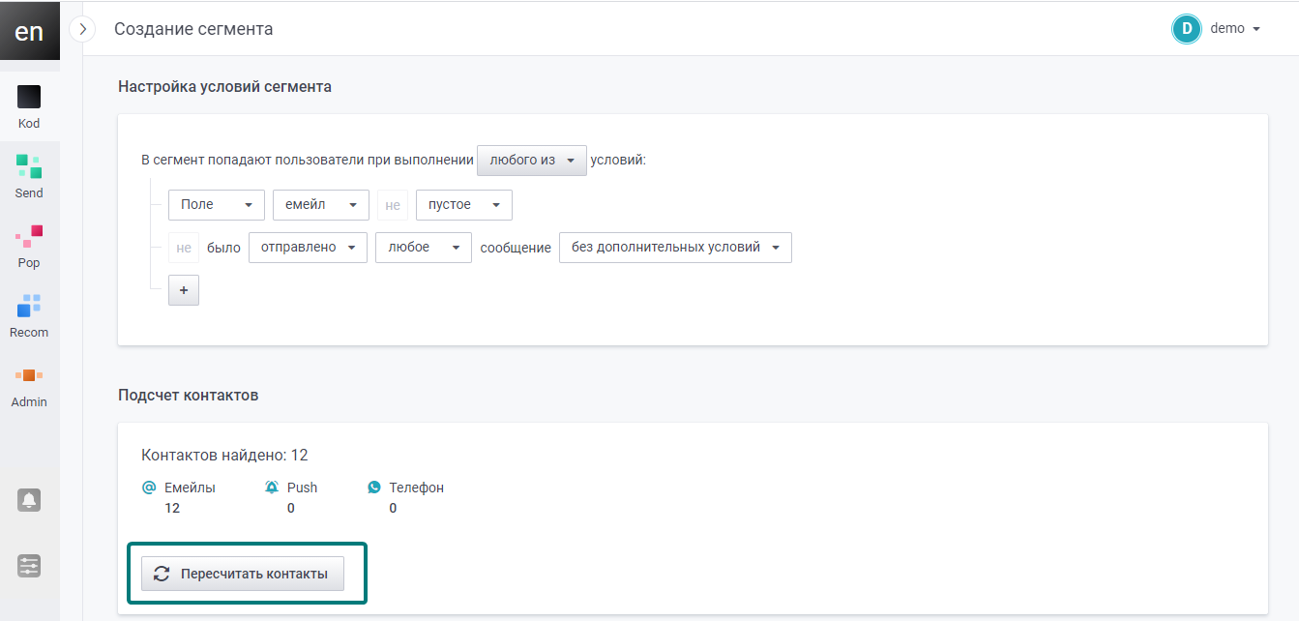This screenshot has height=621, width=1299.
Task: Click 'Настройка условий сегмента' heading
Action: pyautogui.click(x=224, y=86)
